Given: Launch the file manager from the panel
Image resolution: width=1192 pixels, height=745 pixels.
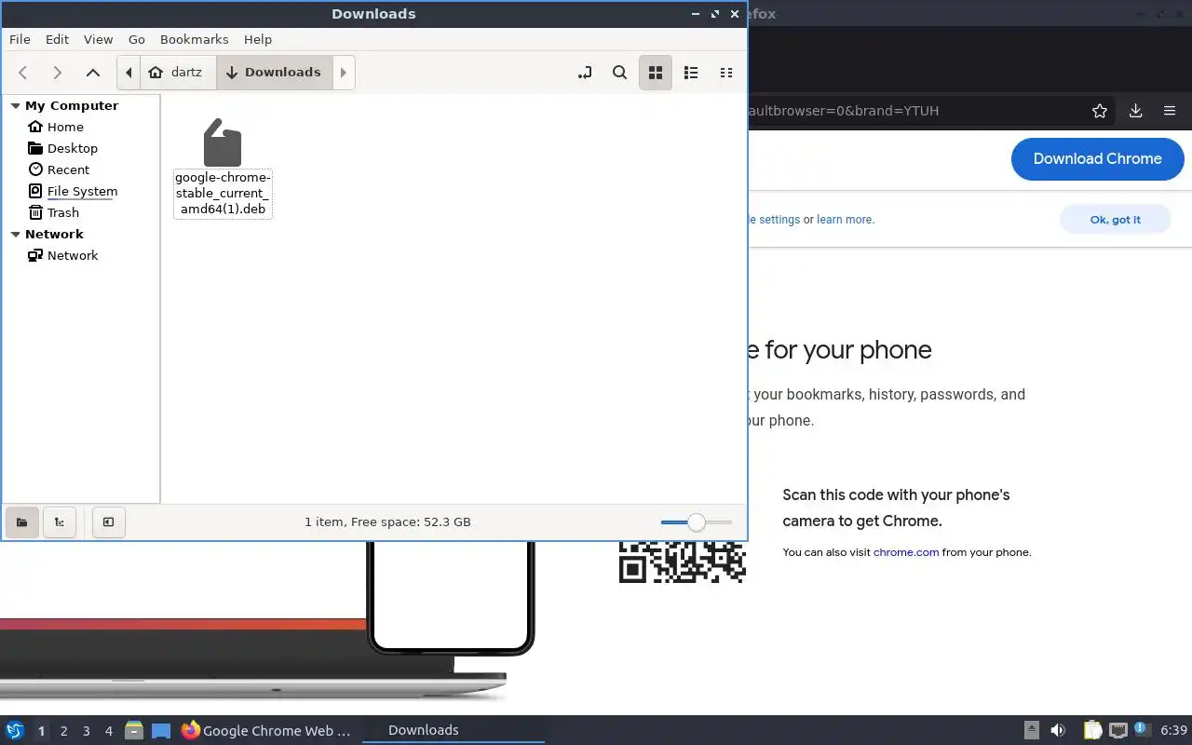Looking at the screenshot, I should [134, 731].
